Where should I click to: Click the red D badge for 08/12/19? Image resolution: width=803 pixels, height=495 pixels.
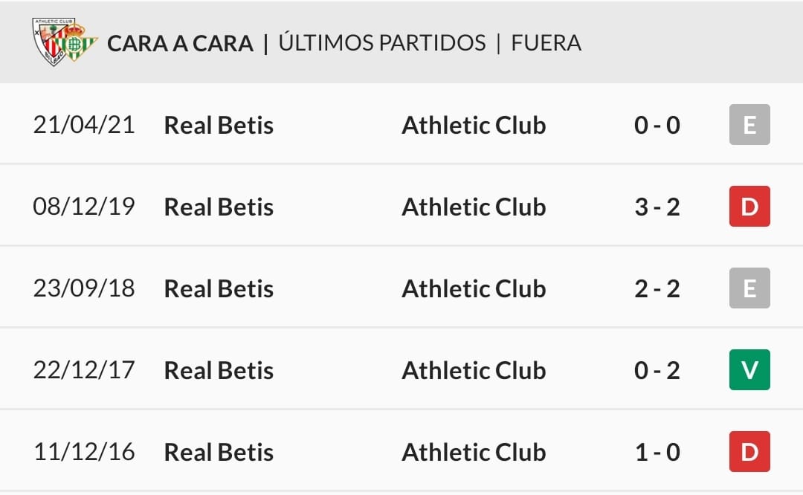[x=749, y=207]
